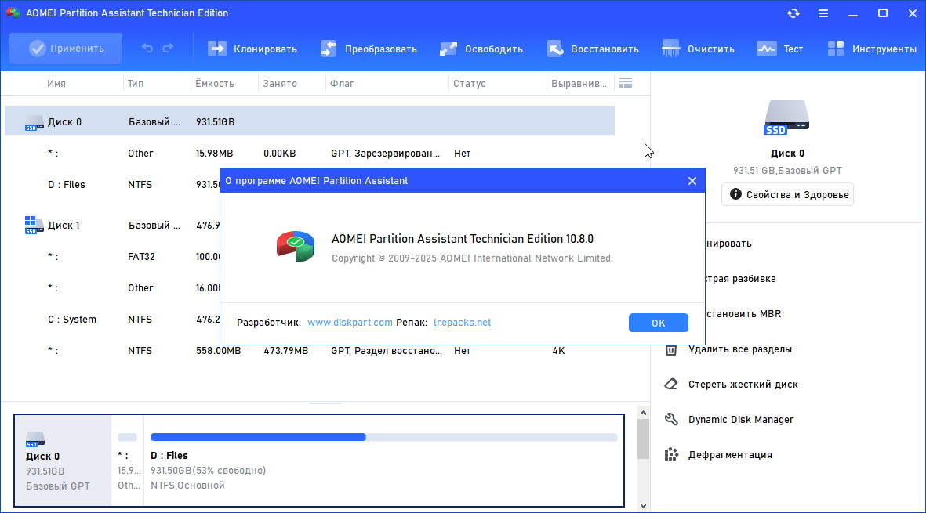926x513 pixels.
Task: Open the hamburger main menu
Action: click(823, 13)
